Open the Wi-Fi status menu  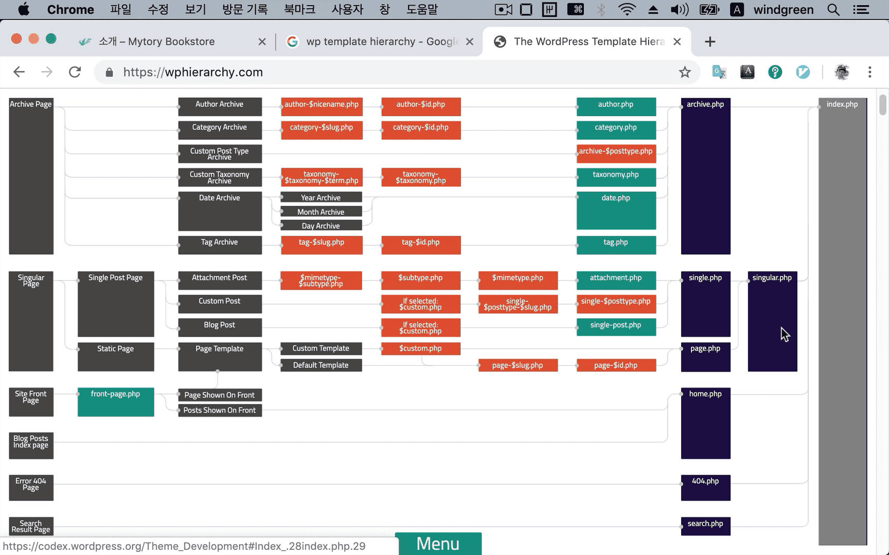(627, 9)
